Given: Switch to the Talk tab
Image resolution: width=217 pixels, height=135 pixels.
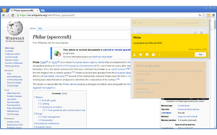Looking at the screenshot, I should click(x=40, y=28).
